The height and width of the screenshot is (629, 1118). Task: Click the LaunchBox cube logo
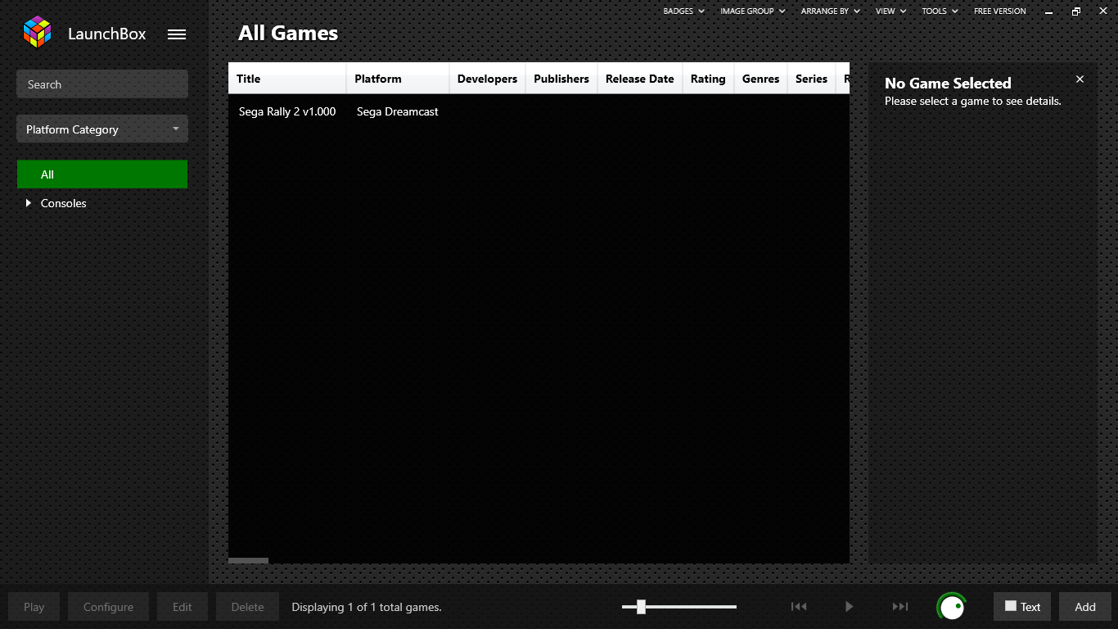pos(37,33)
